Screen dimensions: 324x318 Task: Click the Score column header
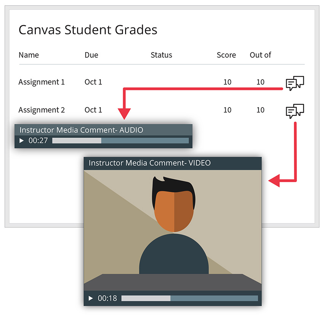[226, 55]
